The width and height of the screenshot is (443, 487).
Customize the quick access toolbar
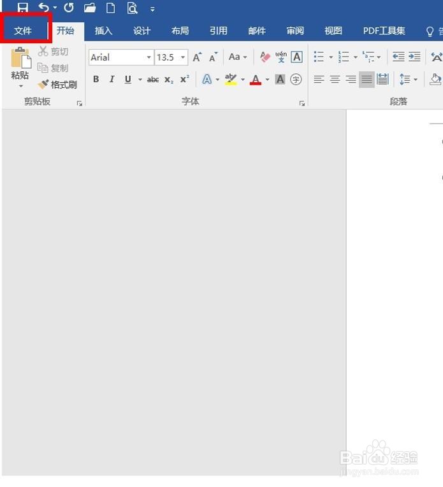[x=152, y=10]
